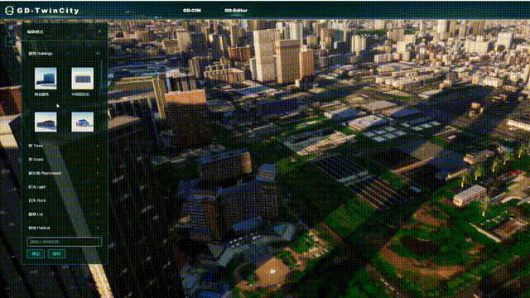This screenshot has width=530, height=298.
Task: Close the editing mode panel
Action: [x=99, y=31]
